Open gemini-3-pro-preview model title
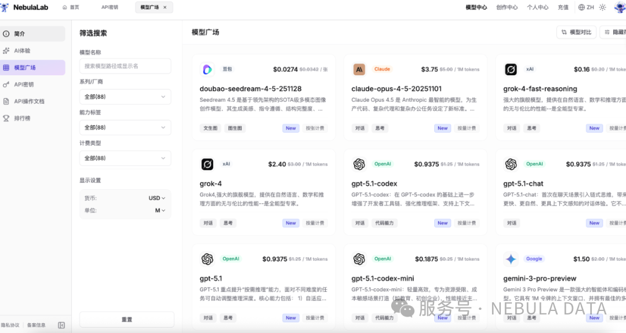Viewport: 626px width, 333px height. coord(540,279)
